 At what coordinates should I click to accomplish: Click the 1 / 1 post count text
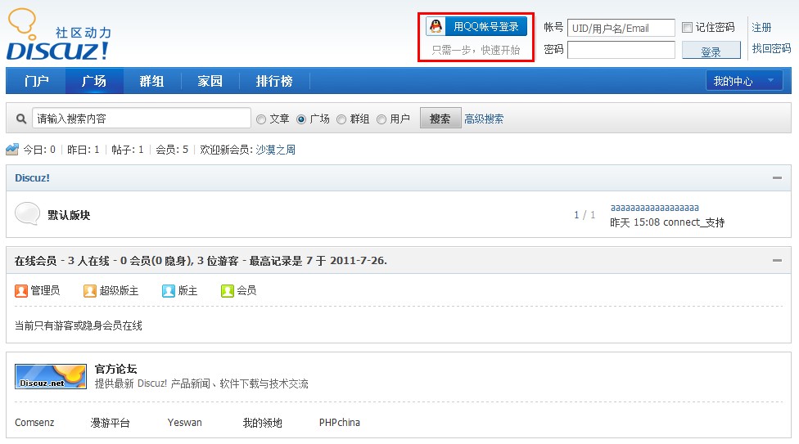[585, 215]
